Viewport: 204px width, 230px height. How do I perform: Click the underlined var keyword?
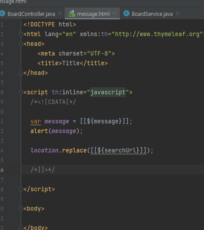(x=36, y=122)
